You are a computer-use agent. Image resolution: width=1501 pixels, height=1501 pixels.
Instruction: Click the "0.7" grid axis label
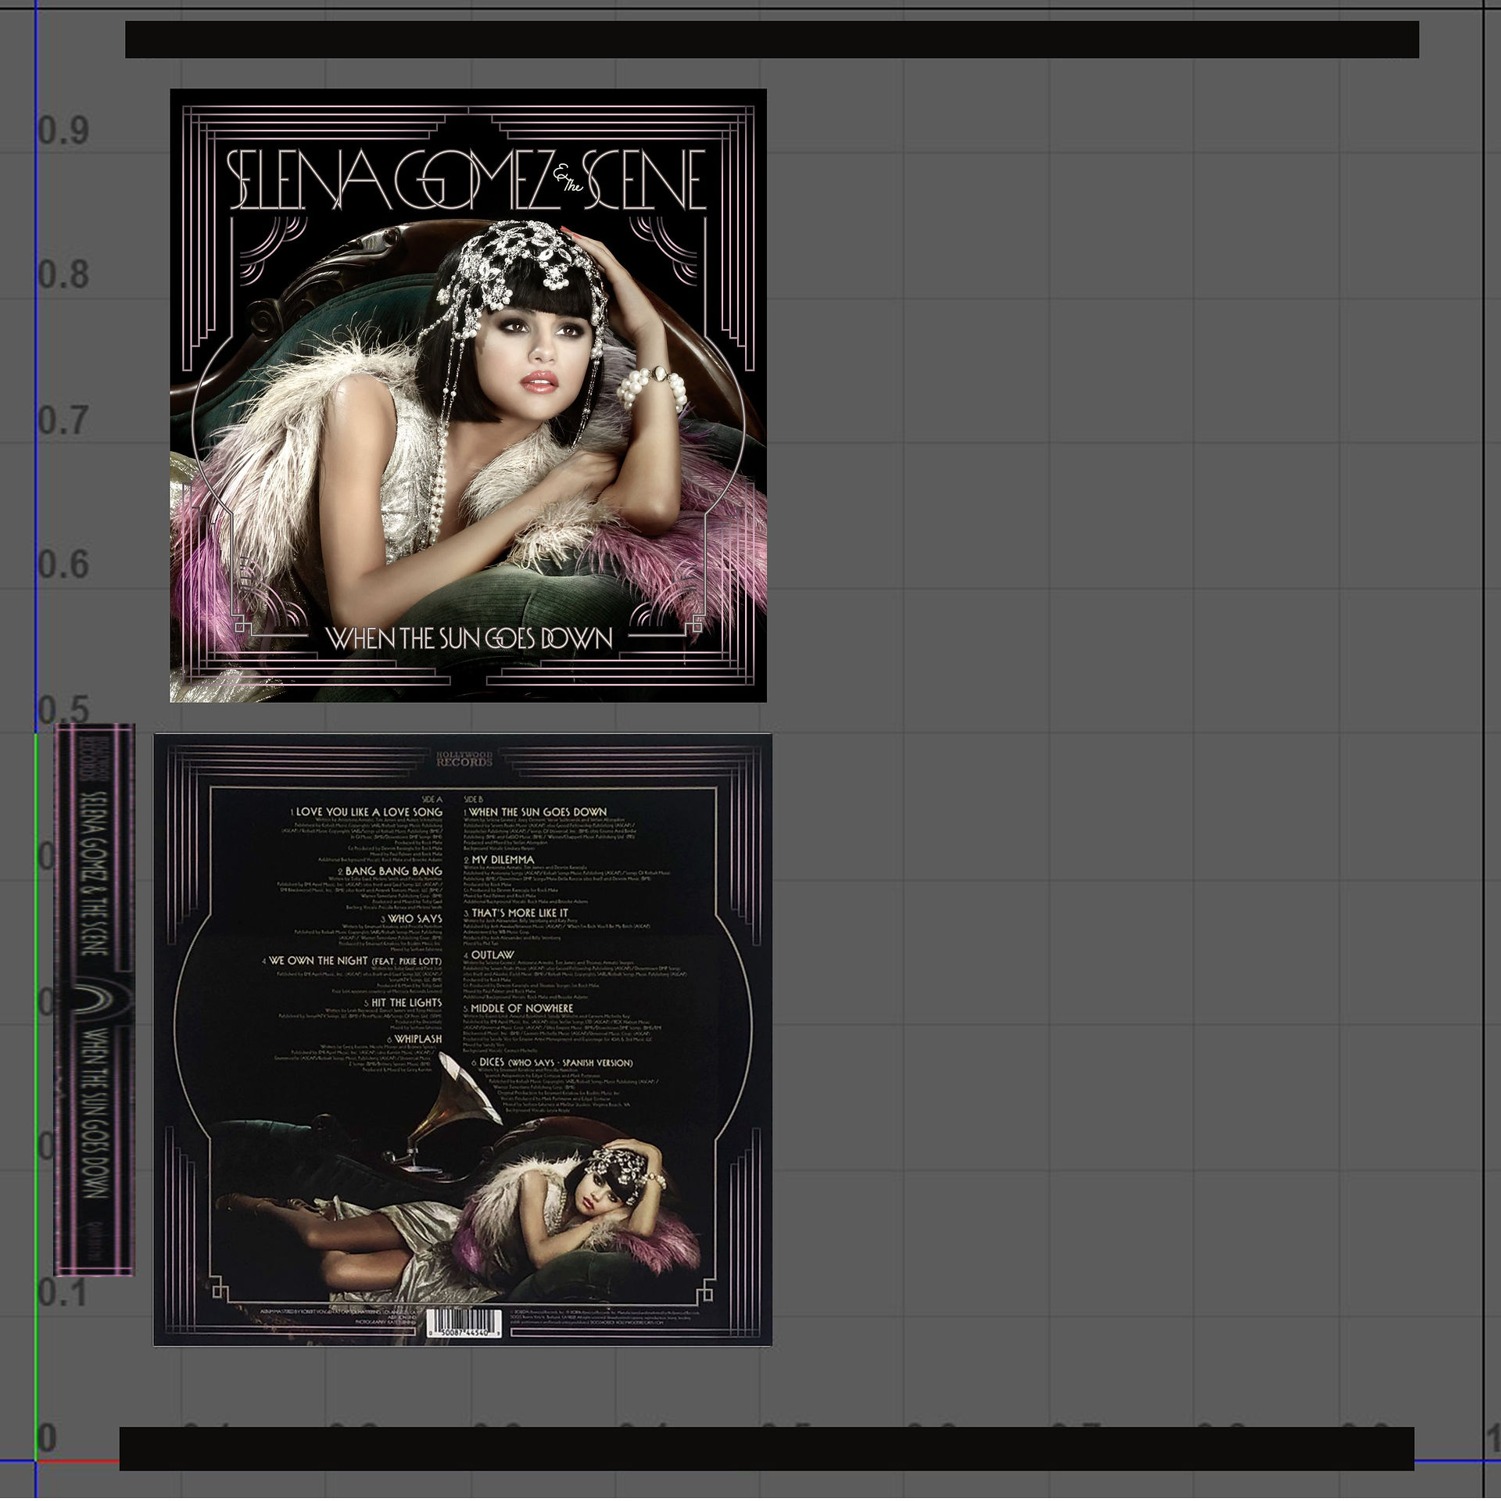coord(63,421)
